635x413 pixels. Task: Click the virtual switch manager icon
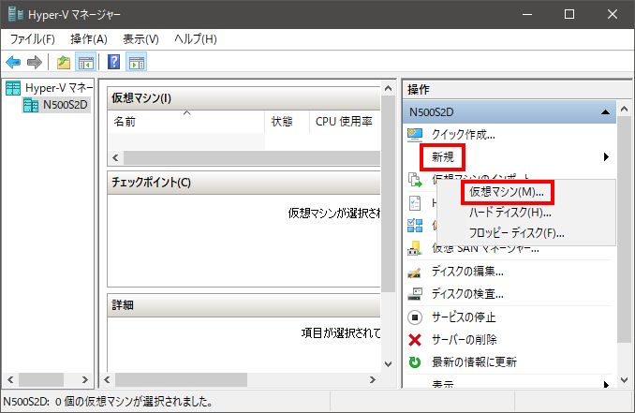point(415,225)
